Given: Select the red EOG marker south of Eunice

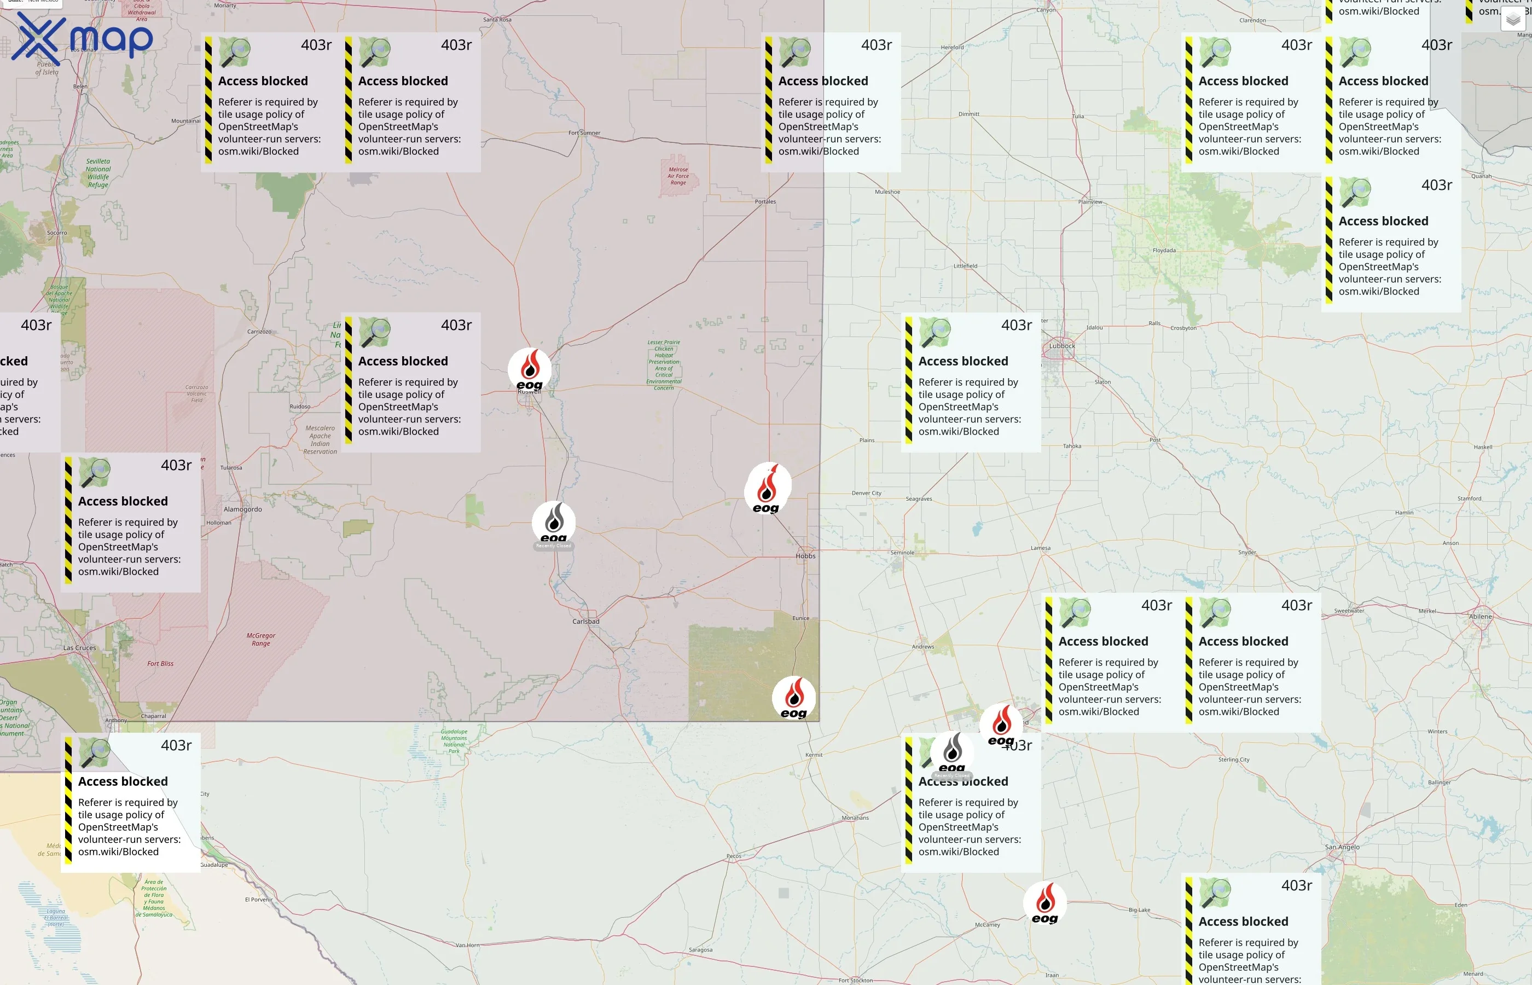Looking at the screenshot, I should point(794,698).
